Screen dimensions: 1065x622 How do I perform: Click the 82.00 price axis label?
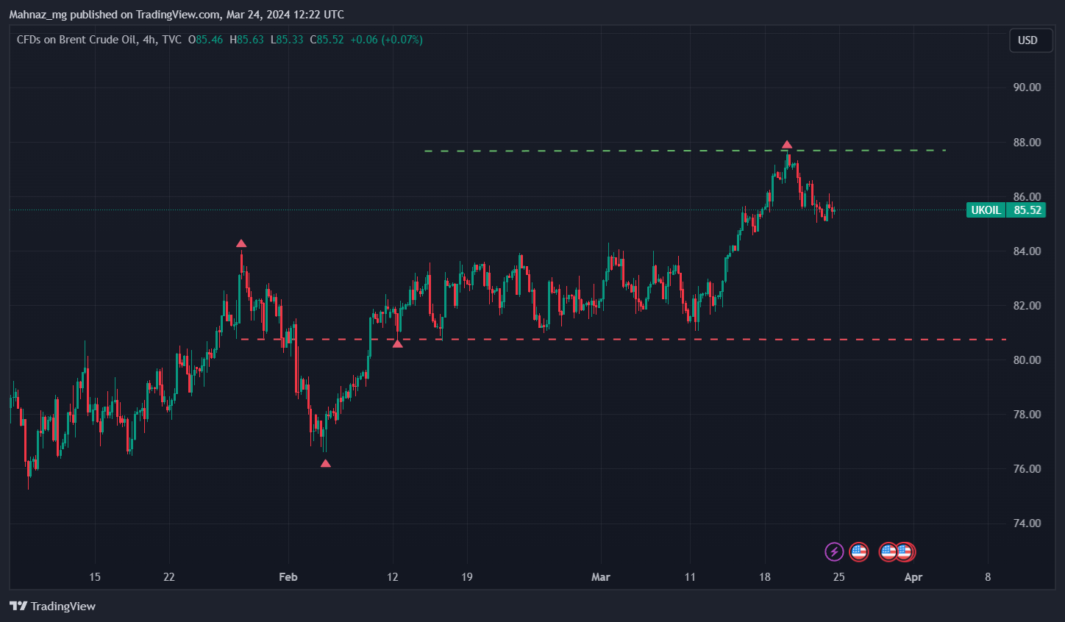1027,306
